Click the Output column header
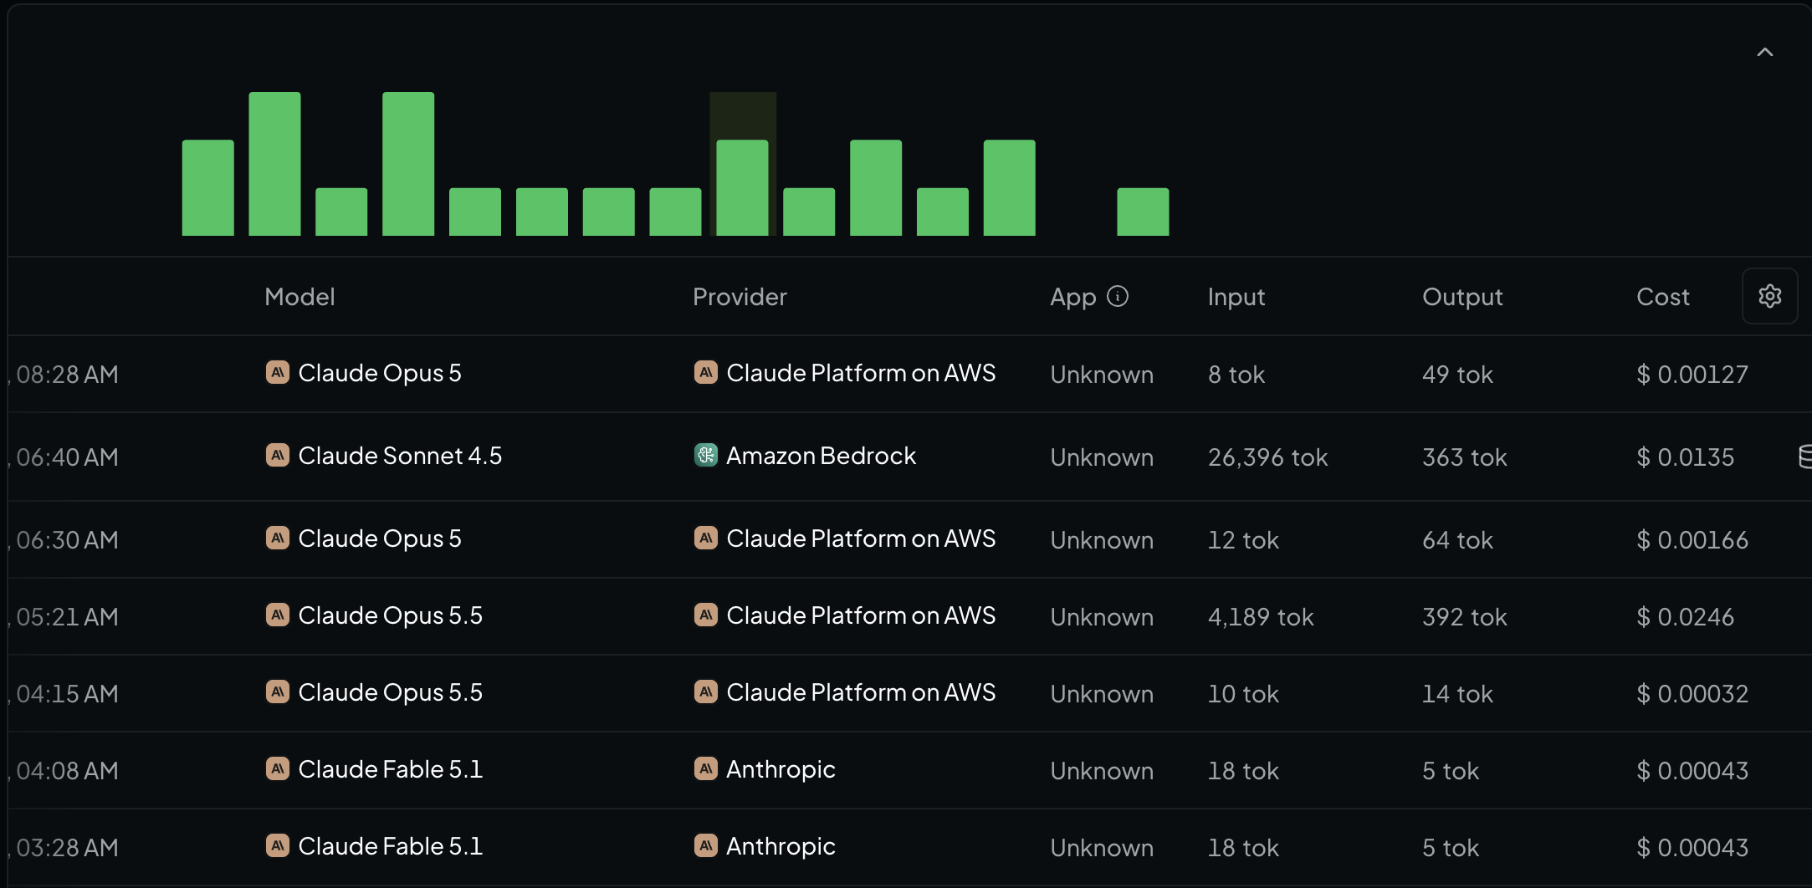Viewport: 1812px width, 888px height. [x=1462, y=297]
